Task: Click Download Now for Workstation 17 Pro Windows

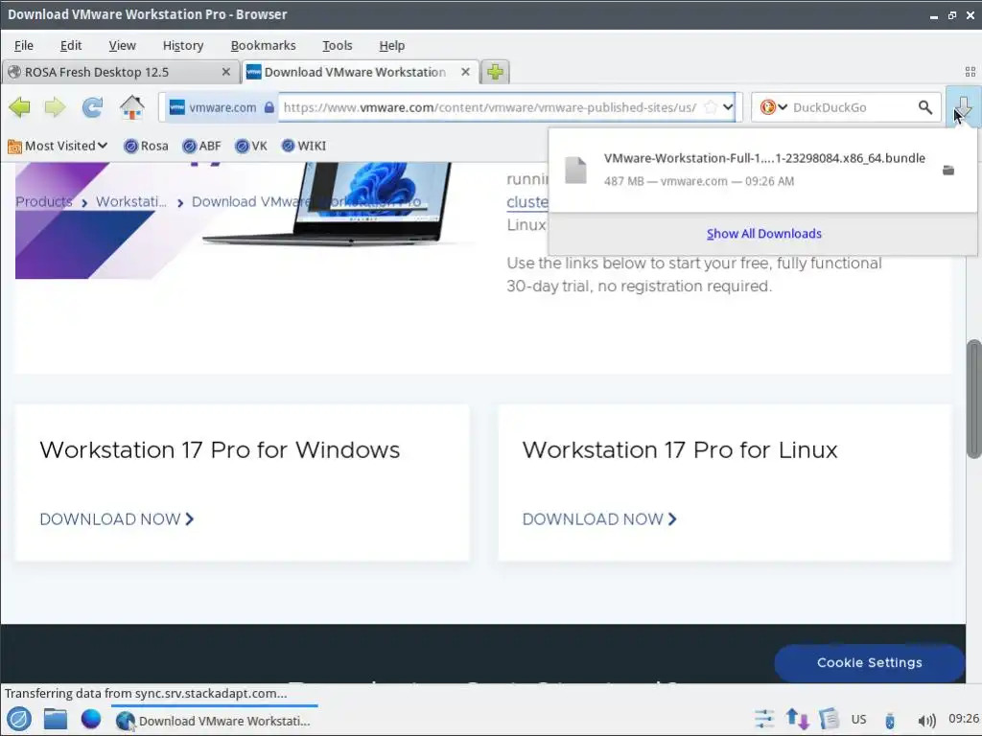Action: [116, 518]
